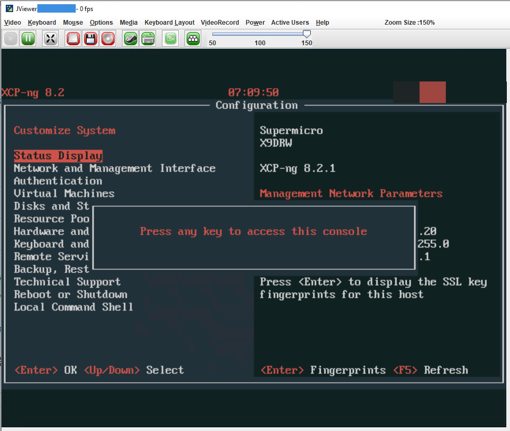
Task: Open the Keyboard Layout menu
Action: [x=169, y=23]
